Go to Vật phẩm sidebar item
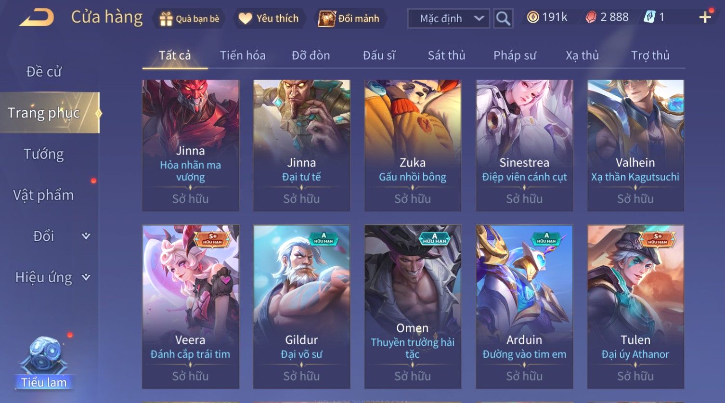The height and width of the screenshot is (403, 725). point(43,195)
